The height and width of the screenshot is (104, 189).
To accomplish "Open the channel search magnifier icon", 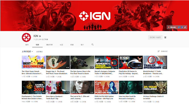I will pos(93,45).
